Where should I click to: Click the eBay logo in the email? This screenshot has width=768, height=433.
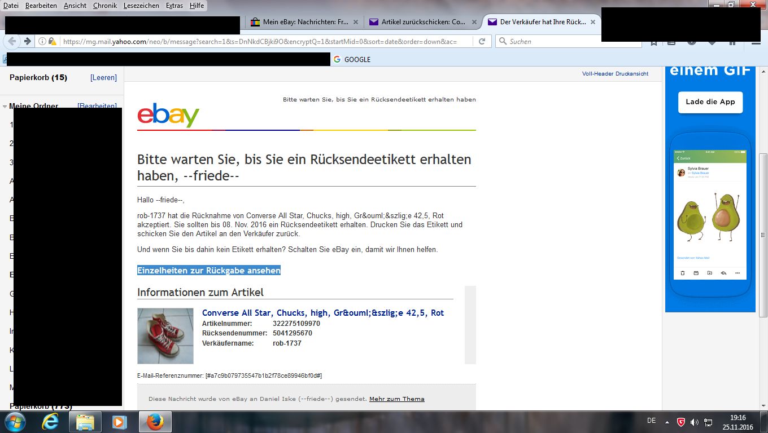coord(168,115)
